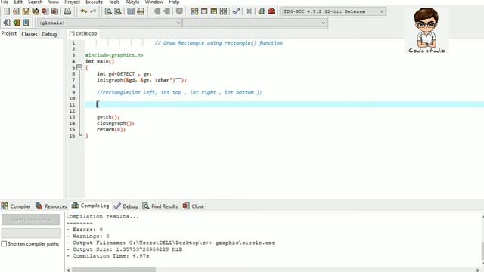Click the #include<graphics.h> code line
Image resolution: width=484 pixels, height=272 pixels.
tap(114, 55)
